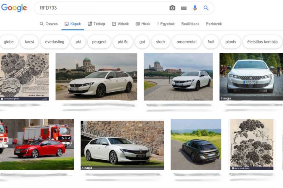Open vintage hydrangea illustration stock thumbnail
The image size is (283, 188).
point(252,145)
